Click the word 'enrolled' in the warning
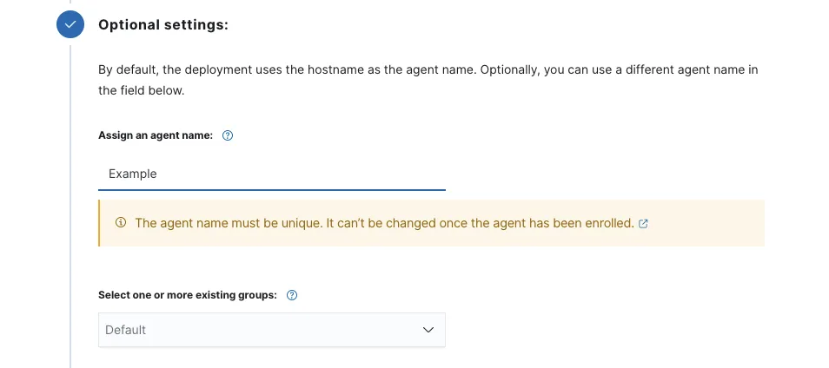The height and width of the screenshot is (368, 829). 607,223
